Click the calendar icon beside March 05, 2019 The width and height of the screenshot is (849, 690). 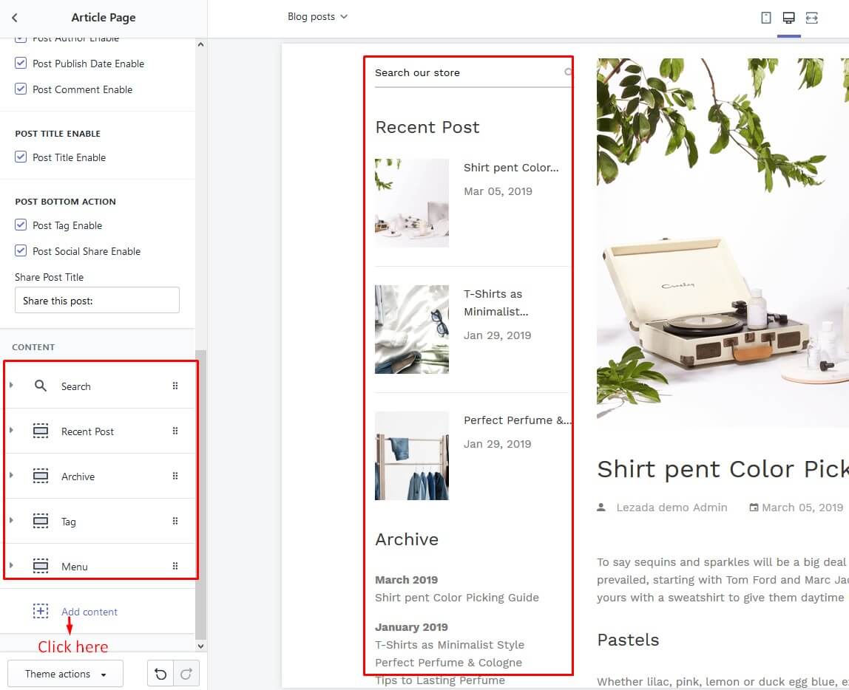click(754, 508)
